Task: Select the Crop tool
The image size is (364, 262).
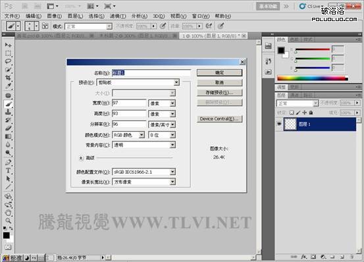Action: pyautogui.click(x=8, y=78)
